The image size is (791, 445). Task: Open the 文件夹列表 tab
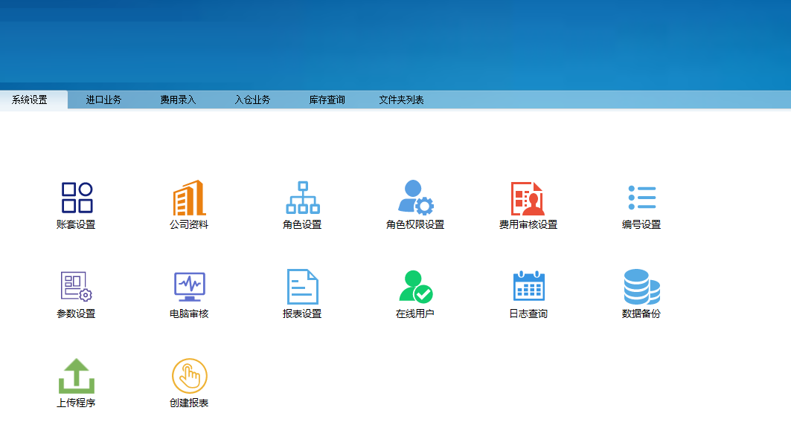(x=402, y=99)
